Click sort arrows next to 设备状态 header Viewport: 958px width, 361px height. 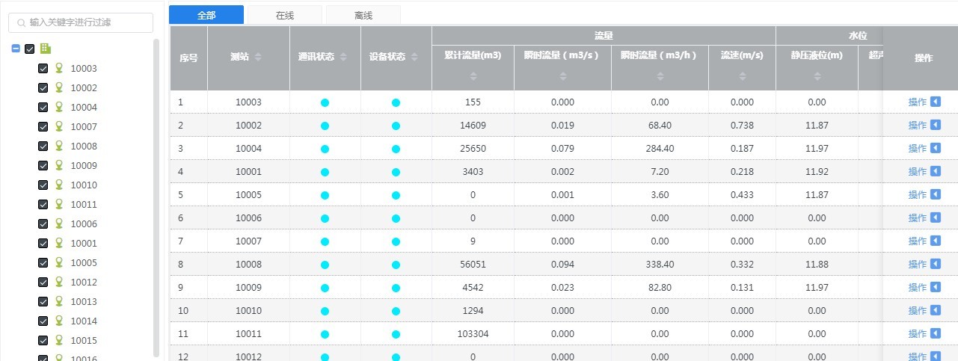[x=414, y=58]
